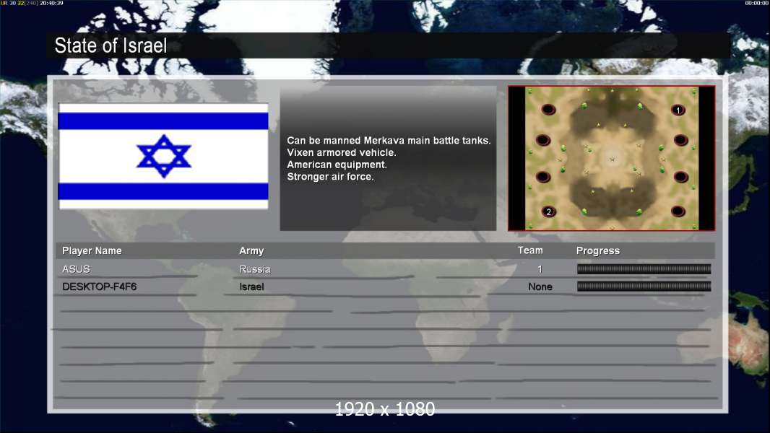This screenshot has height=433, width=770.
Task: Click the Russia army entry
Action: 255,268
